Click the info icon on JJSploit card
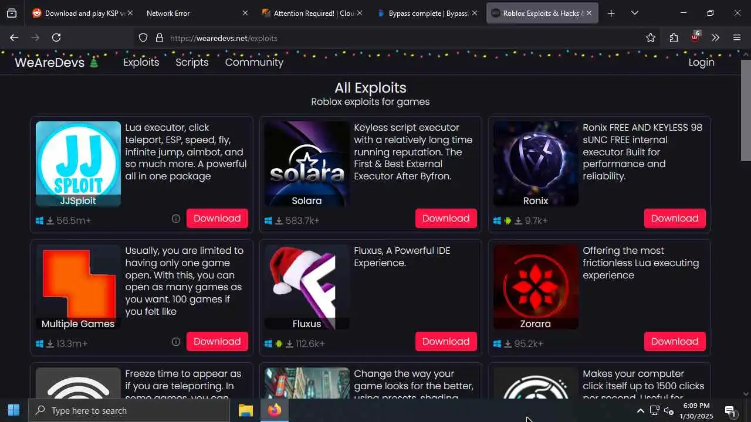This screenshot has width=751, height=422. (x=175, y=219)
